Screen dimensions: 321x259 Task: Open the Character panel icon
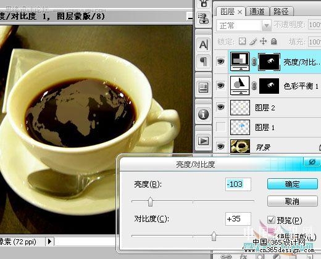tap(203, 44)
